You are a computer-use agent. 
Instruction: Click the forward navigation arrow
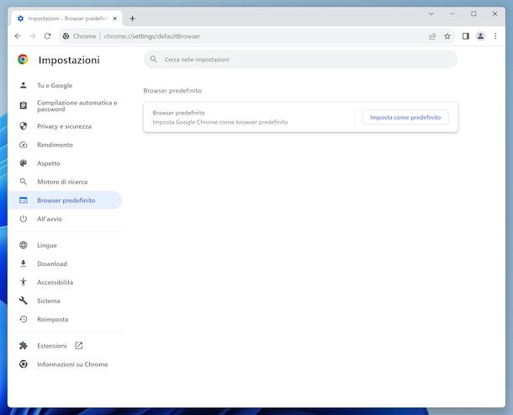pyautogui.click(x=33, y=36)
